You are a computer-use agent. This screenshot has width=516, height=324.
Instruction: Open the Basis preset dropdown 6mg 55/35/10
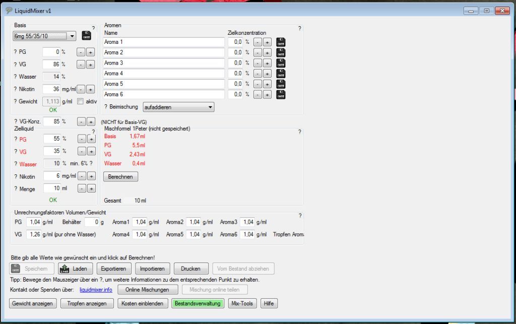click(x=44, y=36)
